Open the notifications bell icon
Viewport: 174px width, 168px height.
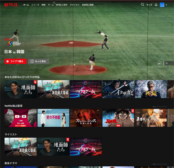[156, 5]
